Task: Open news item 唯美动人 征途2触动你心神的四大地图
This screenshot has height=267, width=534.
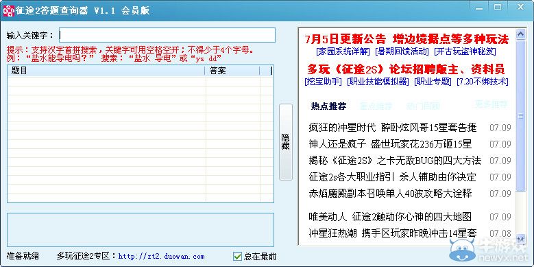Action: (390, 216)
